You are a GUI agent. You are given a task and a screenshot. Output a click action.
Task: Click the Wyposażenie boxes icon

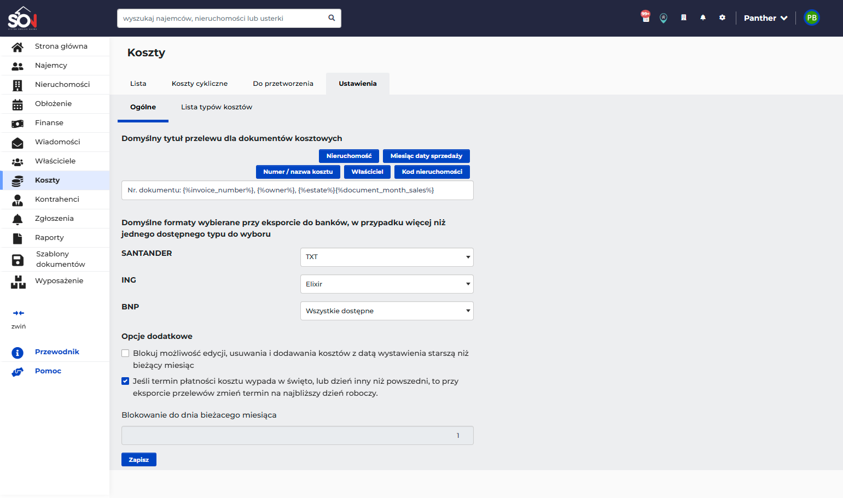point(18,282)
